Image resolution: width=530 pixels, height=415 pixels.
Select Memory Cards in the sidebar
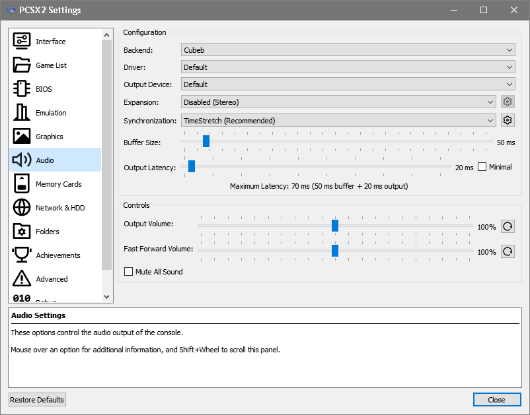coord(55,184)
